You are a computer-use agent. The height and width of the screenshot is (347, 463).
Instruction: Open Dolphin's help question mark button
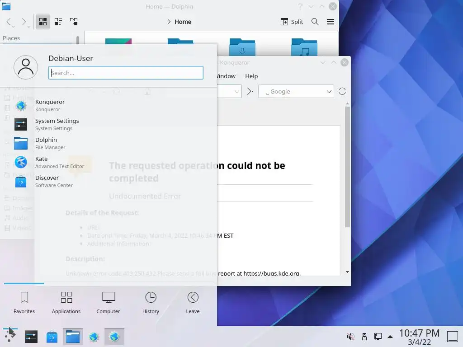click(x=300, y=6)
